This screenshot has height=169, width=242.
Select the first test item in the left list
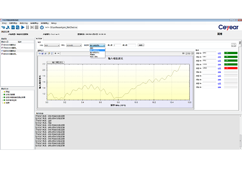10,44
